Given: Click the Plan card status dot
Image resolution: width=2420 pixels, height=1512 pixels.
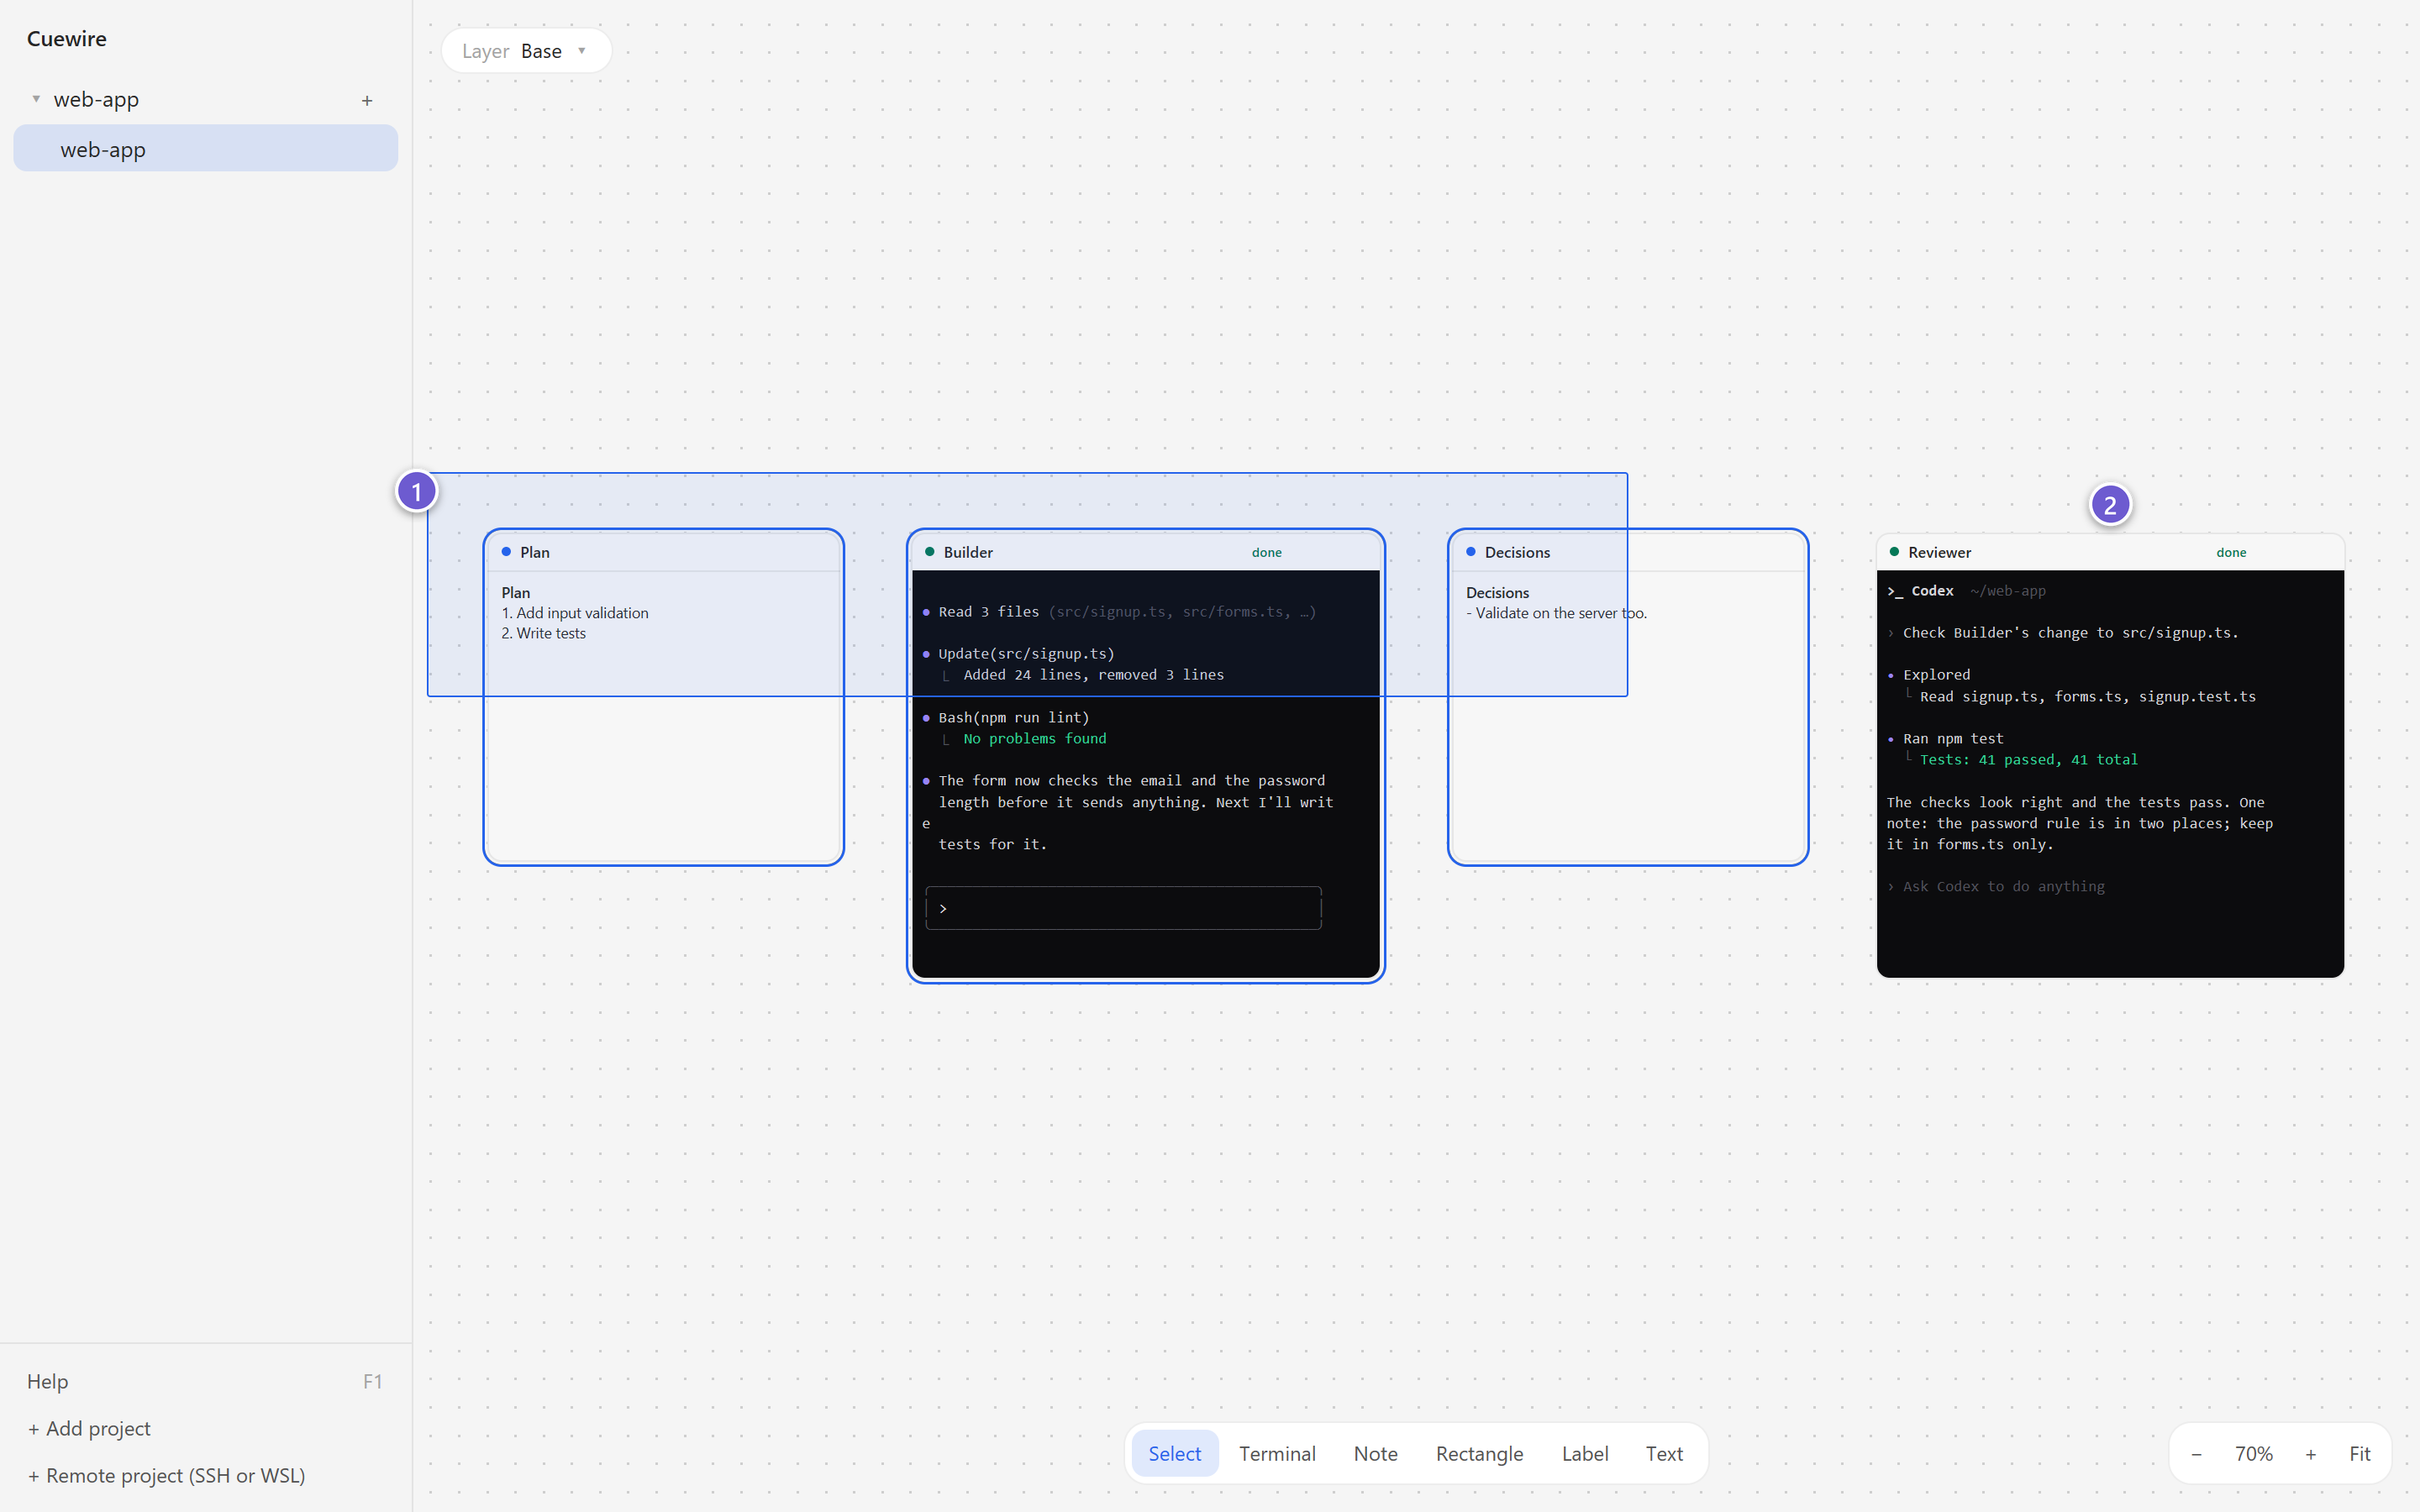Looking at the screenshot, I should point(506,551).
